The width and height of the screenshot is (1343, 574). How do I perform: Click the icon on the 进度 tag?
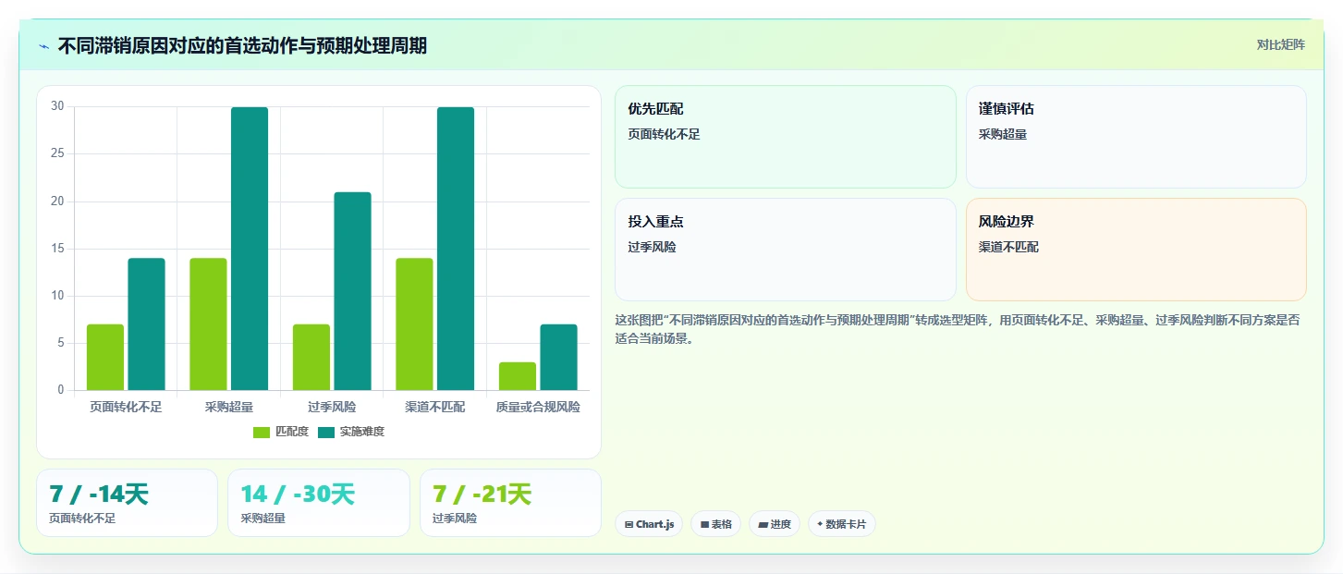point(763,524)
